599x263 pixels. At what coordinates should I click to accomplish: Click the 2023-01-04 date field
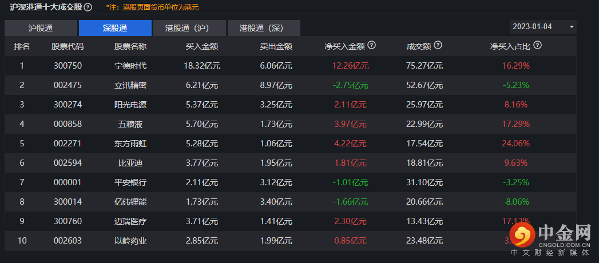coord(533,27)
